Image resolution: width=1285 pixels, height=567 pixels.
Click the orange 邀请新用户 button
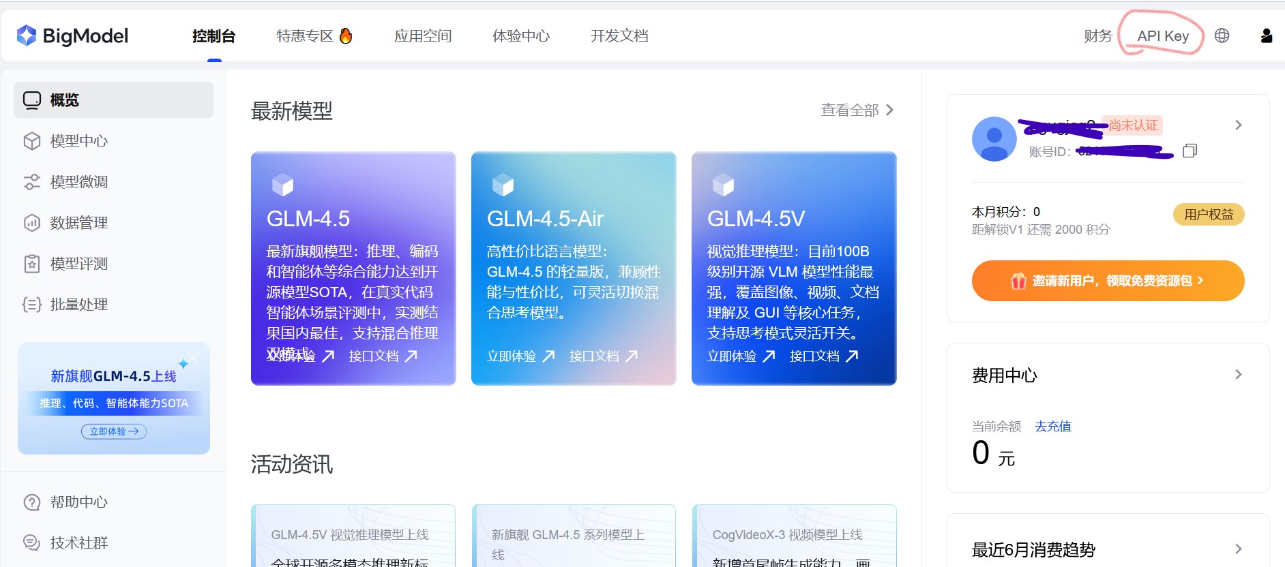coord(1108,281)
